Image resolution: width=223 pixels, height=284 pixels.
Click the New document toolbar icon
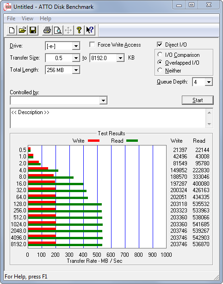12,30
